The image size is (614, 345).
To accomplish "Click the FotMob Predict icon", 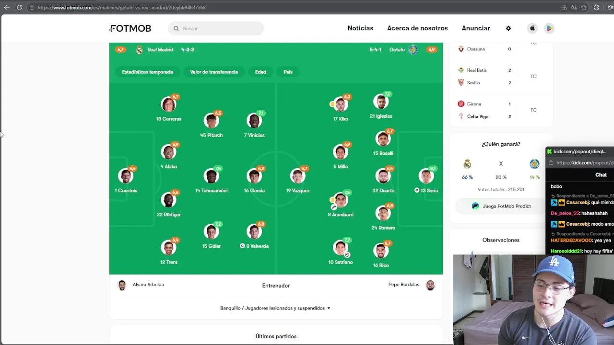I will (x=475, y=206).
